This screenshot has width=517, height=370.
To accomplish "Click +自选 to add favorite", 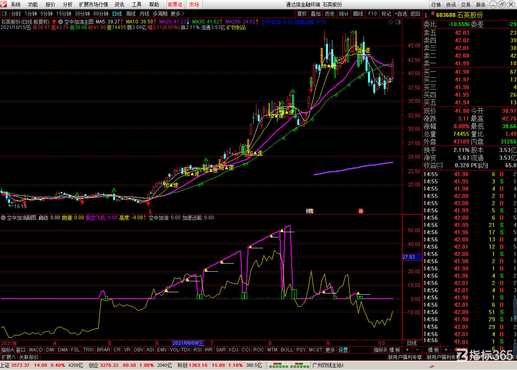I will click(401, 14).
